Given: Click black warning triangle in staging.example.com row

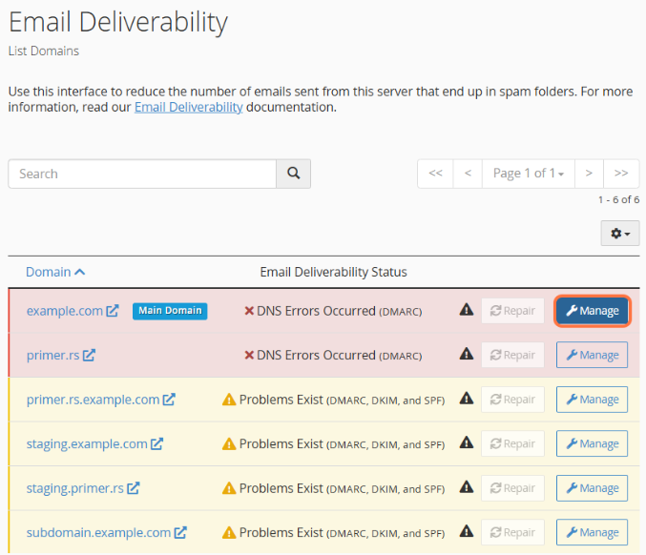Looking at the screenshot, I should point(467,442).
